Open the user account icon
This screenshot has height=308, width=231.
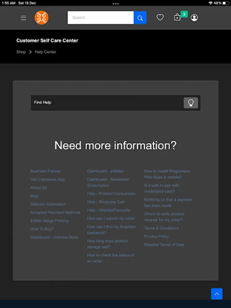coord(194,18)
